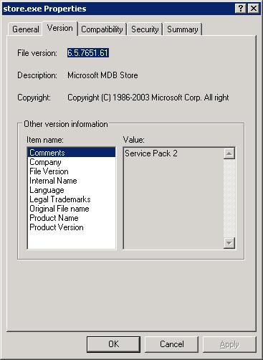The image size is (263, 360).
Task: Click the Value: label
Action: tap(134, 140)
